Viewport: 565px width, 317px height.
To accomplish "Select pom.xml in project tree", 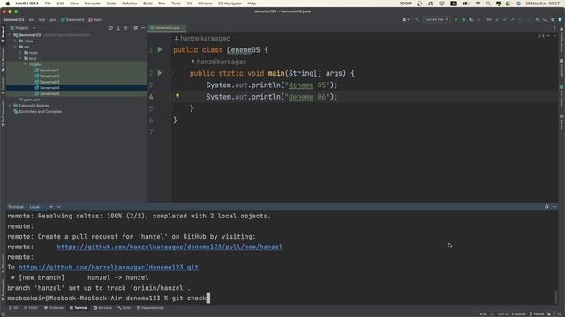I will pos(29,100).
